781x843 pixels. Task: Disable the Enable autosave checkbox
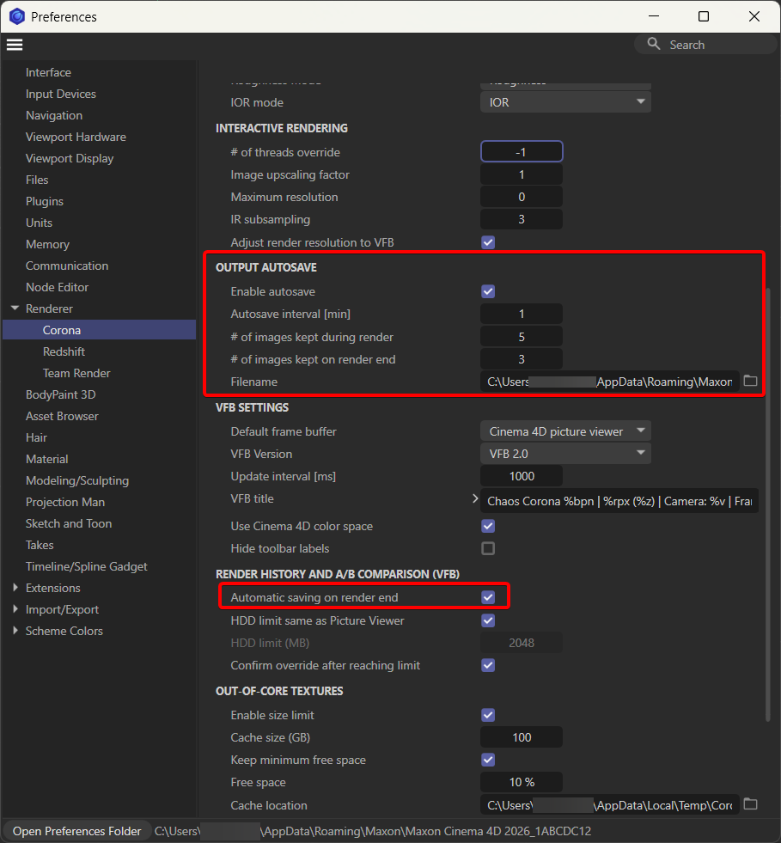488,291
